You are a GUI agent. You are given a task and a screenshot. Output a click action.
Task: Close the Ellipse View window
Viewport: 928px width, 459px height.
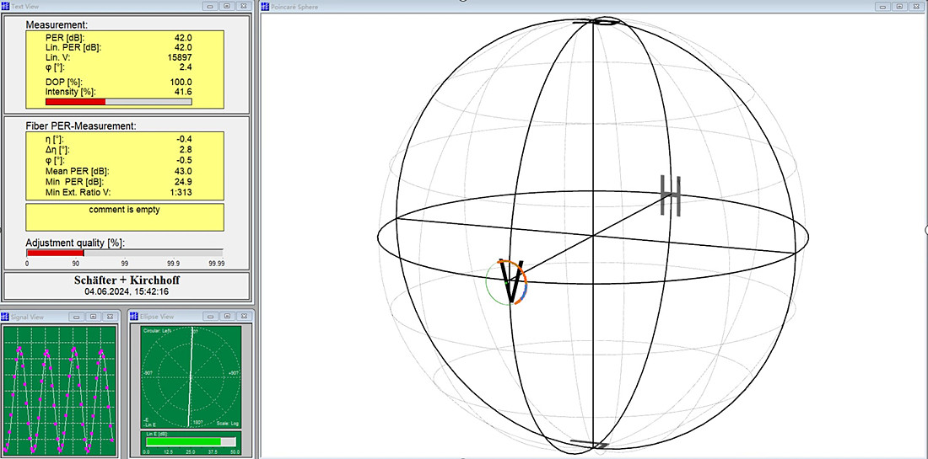[x=243, y=317]
